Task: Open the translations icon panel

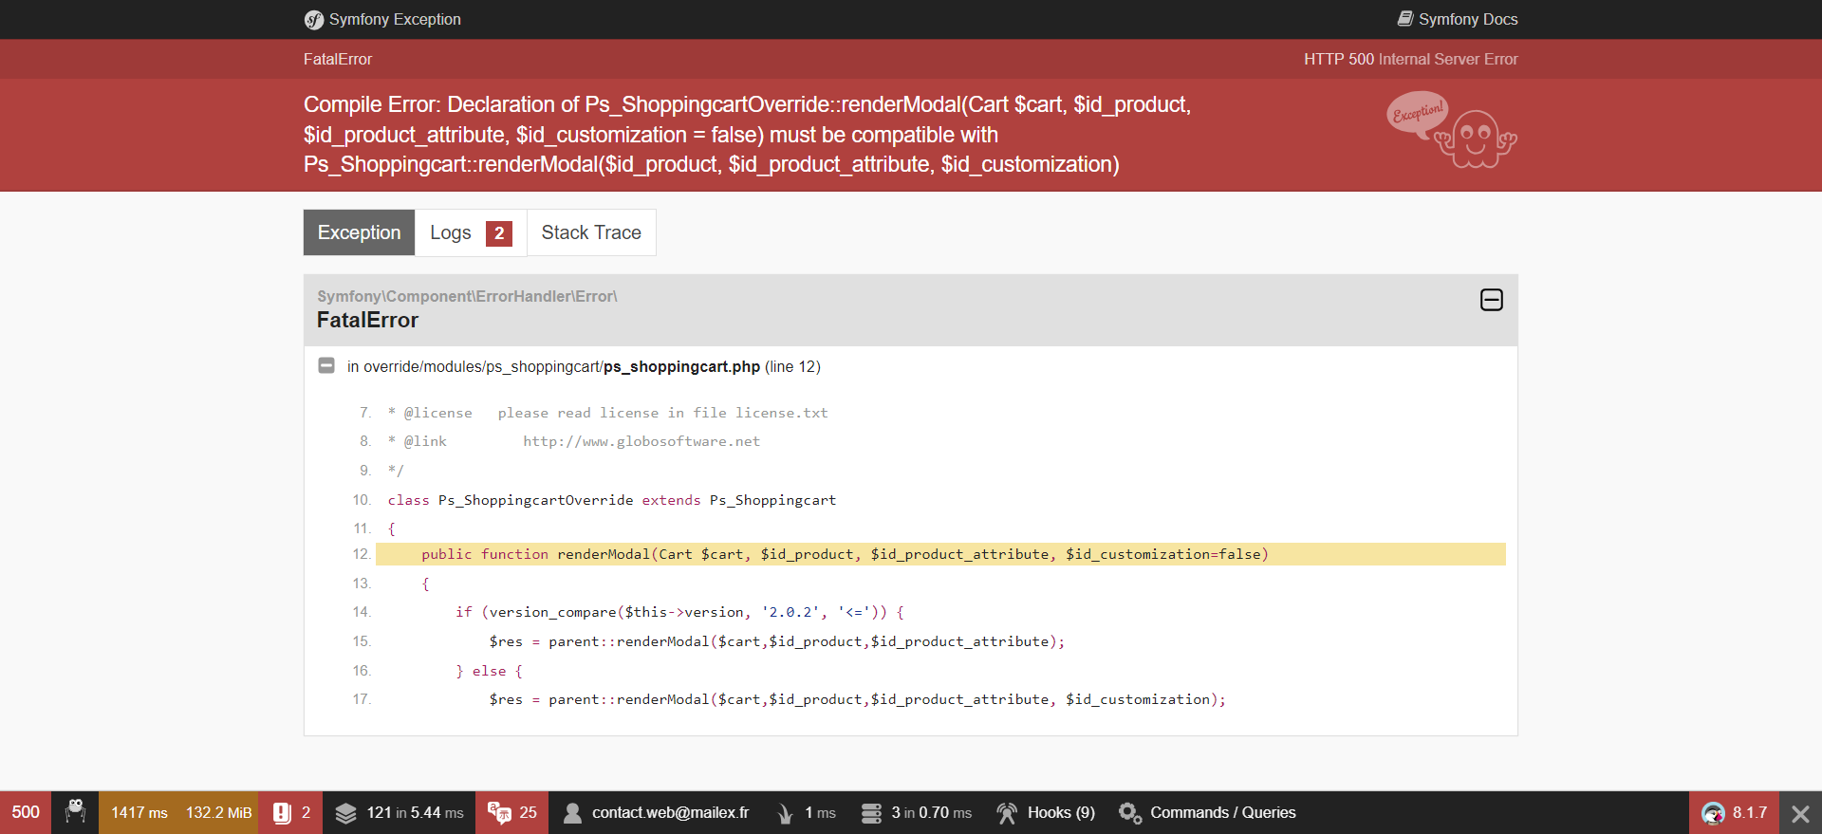Action: tap(499, 812)
